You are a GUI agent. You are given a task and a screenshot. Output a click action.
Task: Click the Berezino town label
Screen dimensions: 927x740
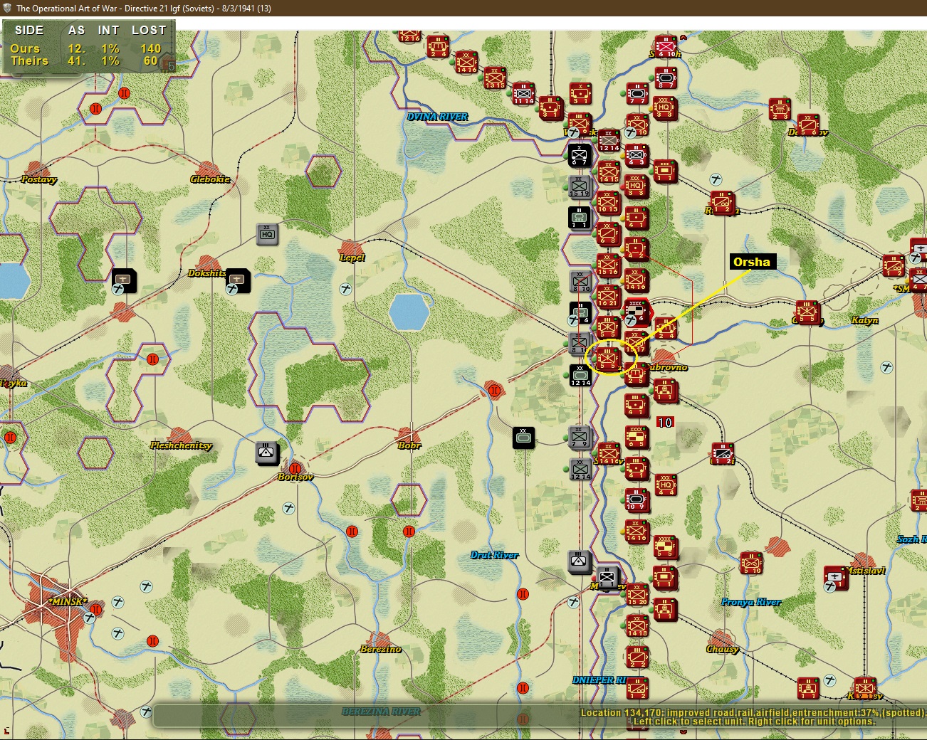(x=381, y=649)
